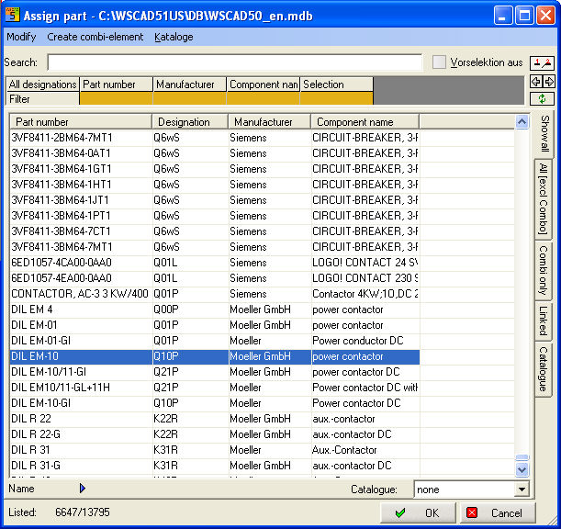
Task: Toggle the Vorselektion aus checkbox
Action: click(439, 62)
